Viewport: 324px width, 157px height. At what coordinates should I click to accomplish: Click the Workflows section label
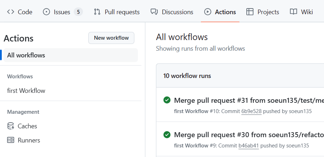tap(20, 77)
